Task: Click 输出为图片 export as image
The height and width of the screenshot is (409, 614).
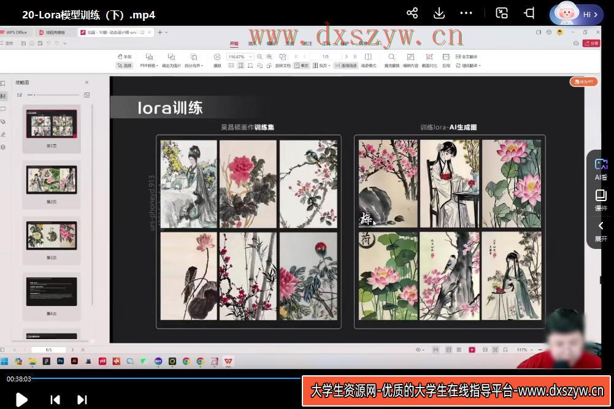Action: [x=172, y=61]
